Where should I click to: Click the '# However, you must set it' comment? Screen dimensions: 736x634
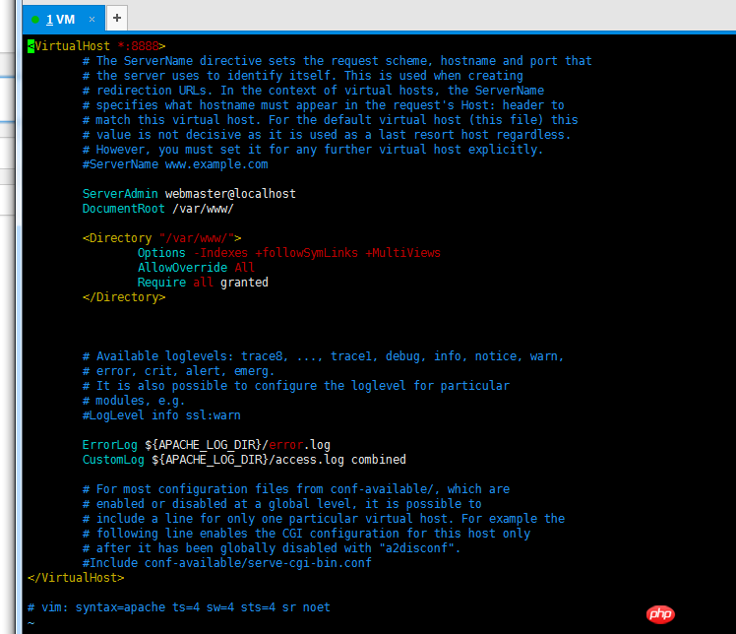click(x=313, y=150)
